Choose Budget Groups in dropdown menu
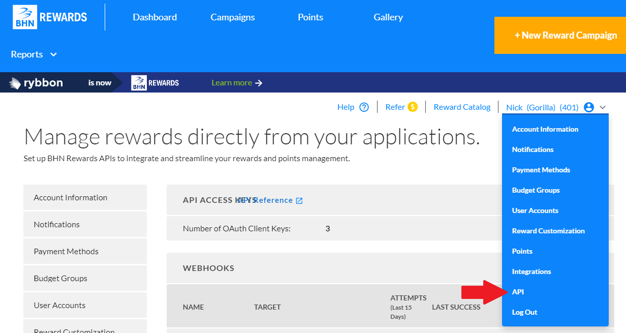 click(536, 190)
